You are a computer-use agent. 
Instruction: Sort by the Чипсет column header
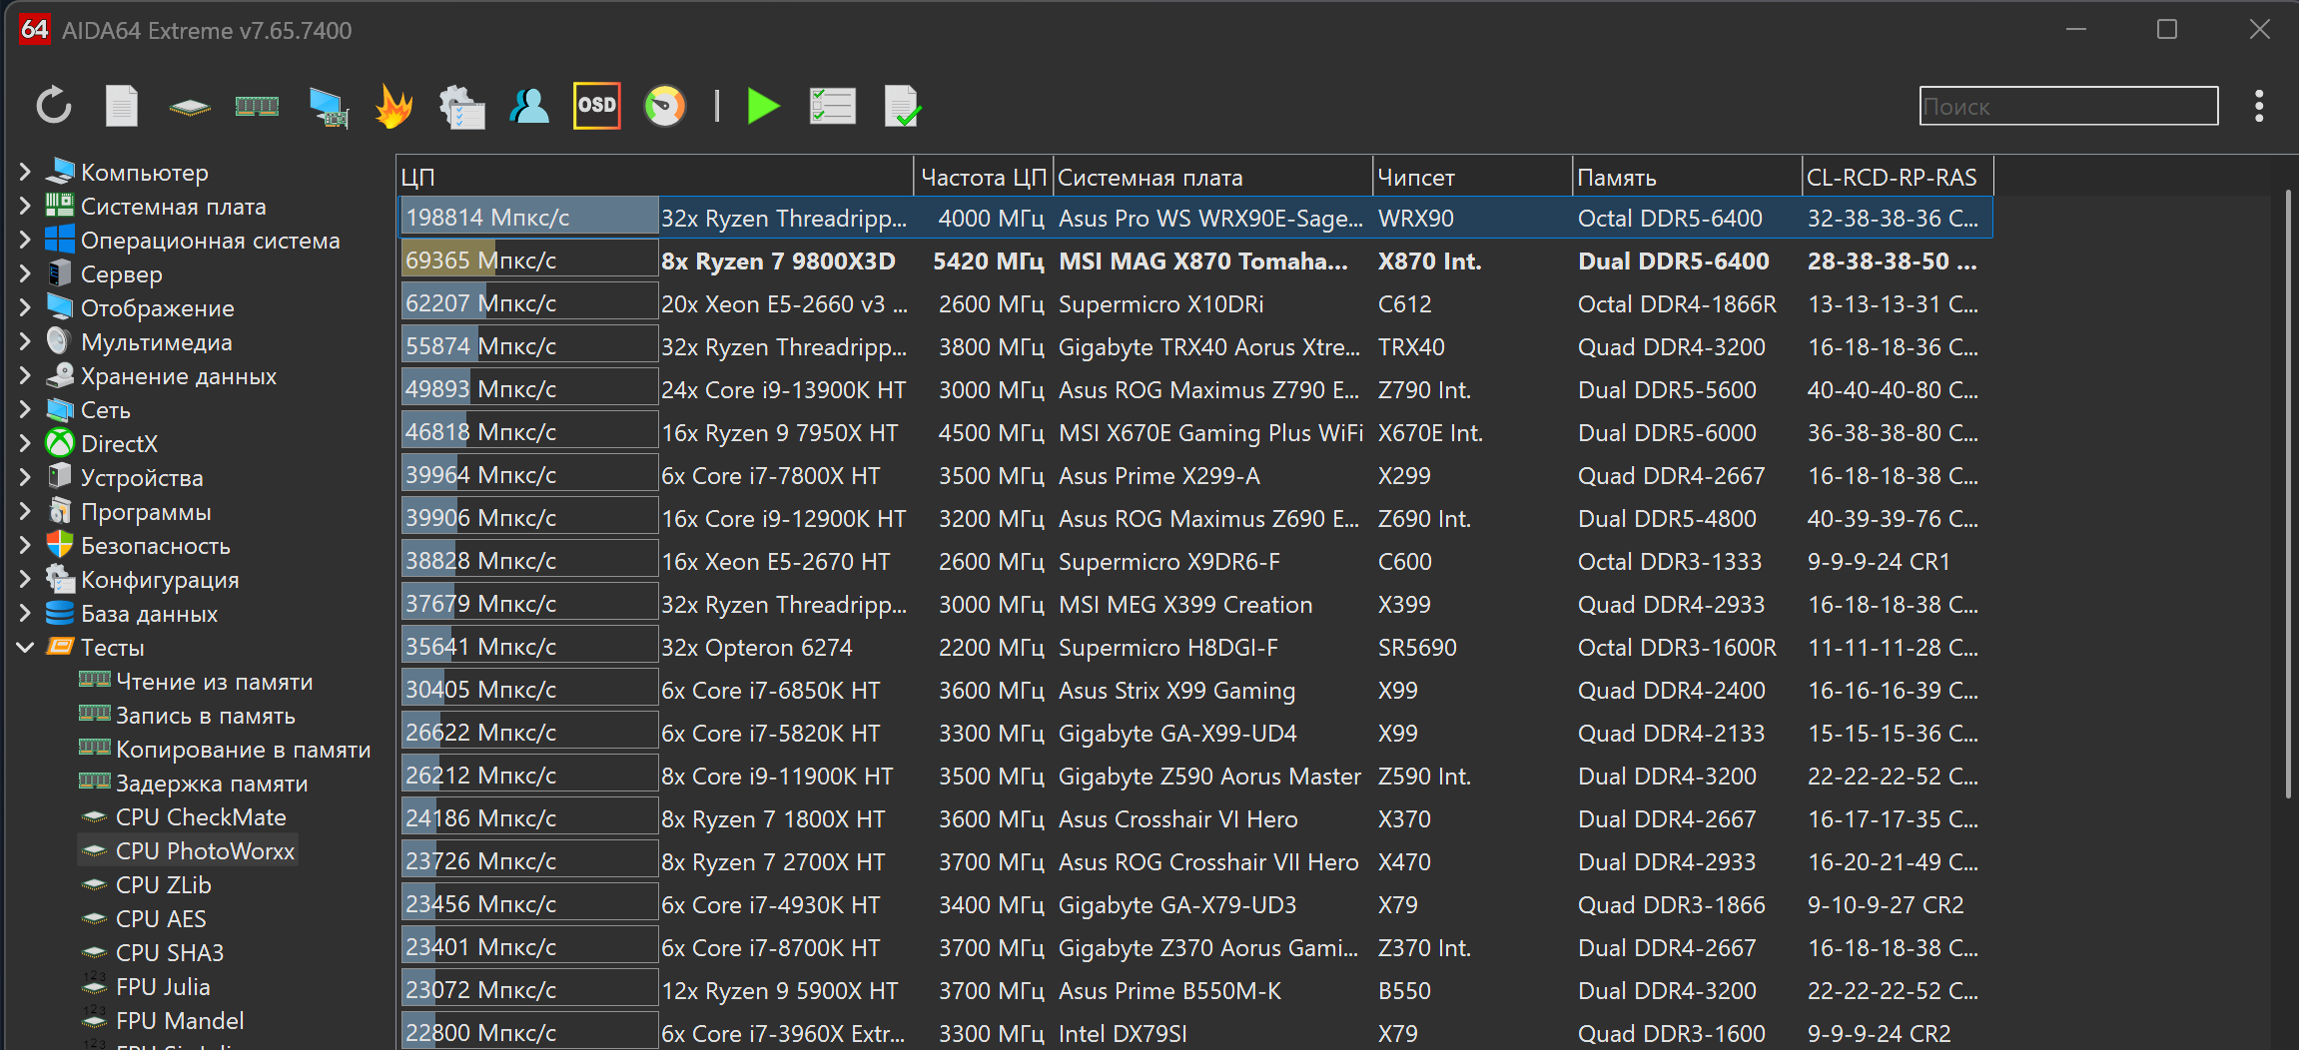[x=1473, y=177]
